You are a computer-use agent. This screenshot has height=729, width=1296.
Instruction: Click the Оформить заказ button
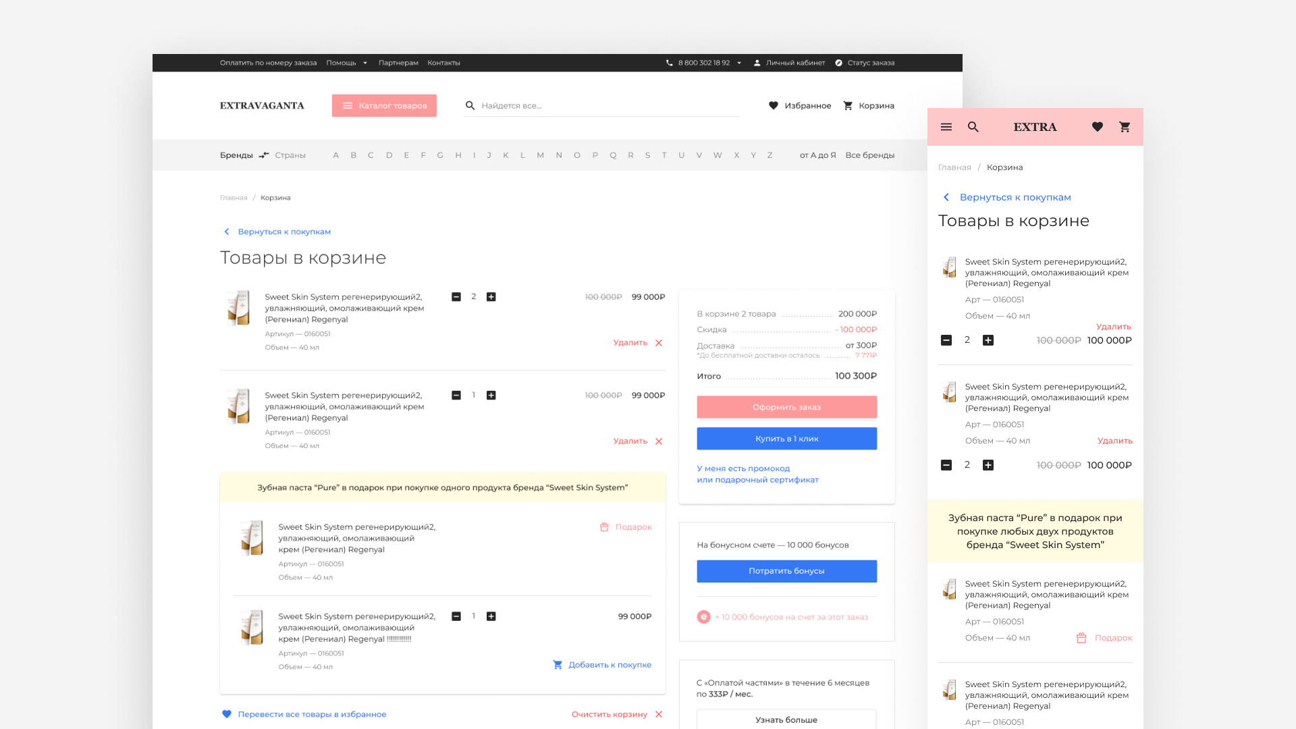tap(787, 407)
